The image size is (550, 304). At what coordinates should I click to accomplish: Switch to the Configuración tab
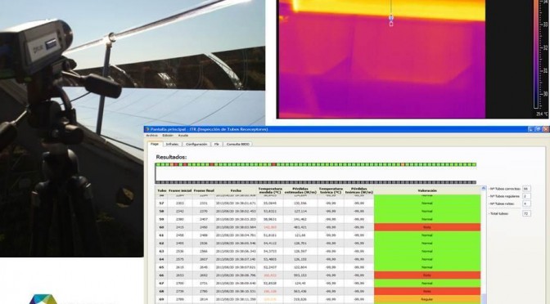pyautogui.click(x=196, y=144)
